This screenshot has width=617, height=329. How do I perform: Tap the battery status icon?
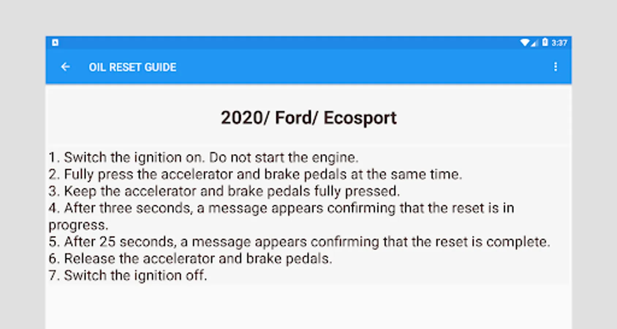pos(545,42)
